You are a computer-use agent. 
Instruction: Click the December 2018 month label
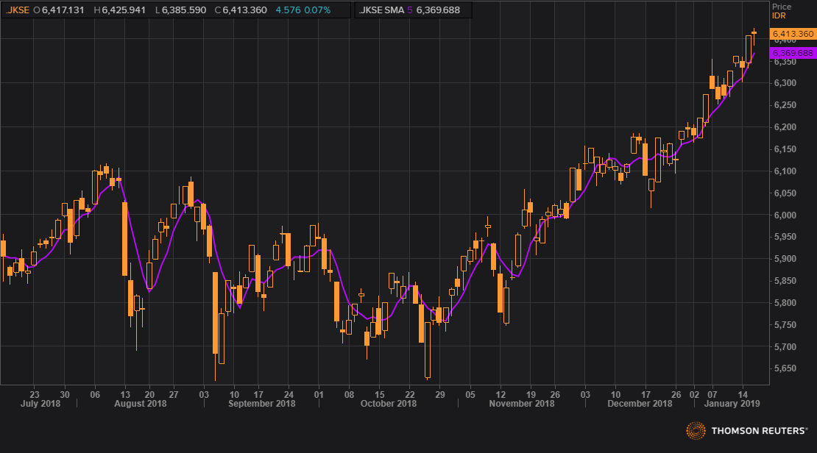tap(640, 403)
